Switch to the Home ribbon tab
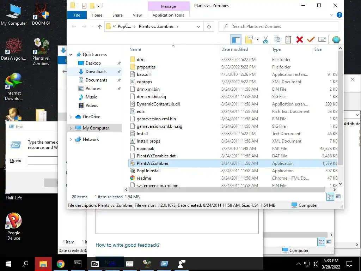This screenshot has height=271, width=361. (x=97, y=15)
